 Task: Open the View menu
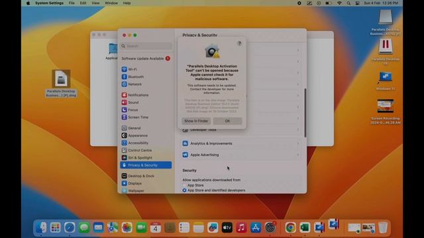(x=95, y=3)
